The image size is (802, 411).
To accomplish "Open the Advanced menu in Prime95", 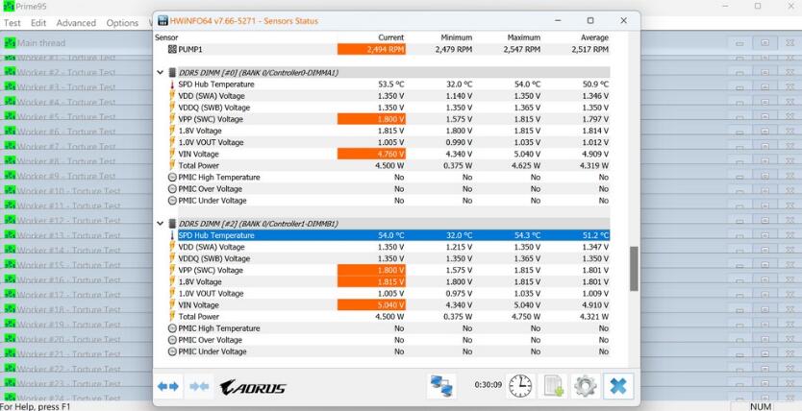I will point(76,23).
